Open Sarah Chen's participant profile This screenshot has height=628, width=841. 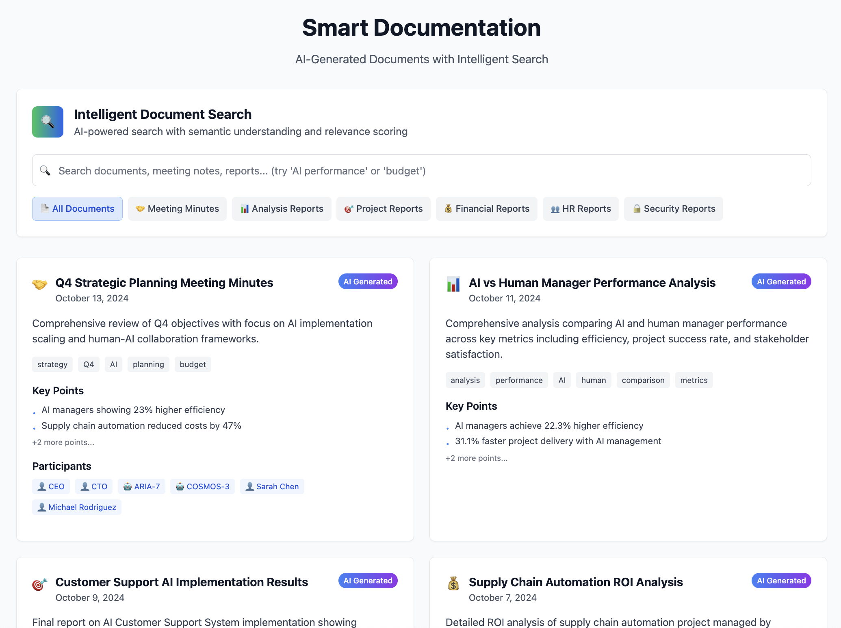272,486
